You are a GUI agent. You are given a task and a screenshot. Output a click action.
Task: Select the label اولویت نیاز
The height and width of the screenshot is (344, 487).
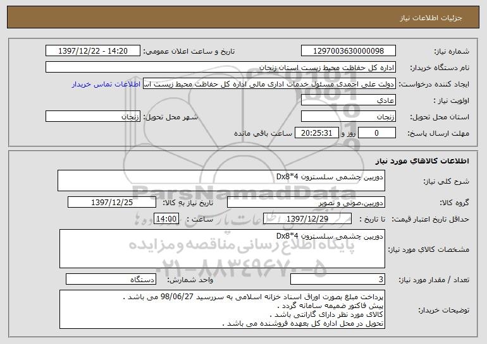pyautogui.click(x=452, y=101)
